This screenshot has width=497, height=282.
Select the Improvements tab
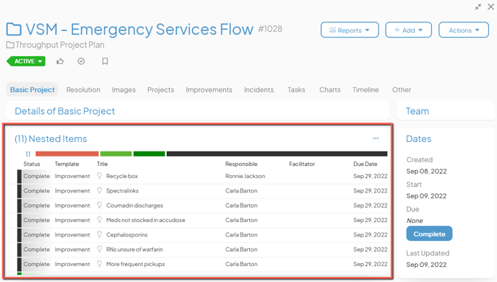click(209, 90)
